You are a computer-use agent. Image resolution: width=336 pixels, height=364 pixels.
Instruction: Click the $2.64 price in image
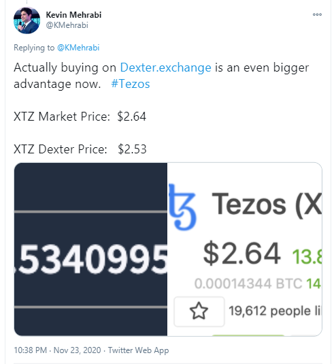point(241,254)
